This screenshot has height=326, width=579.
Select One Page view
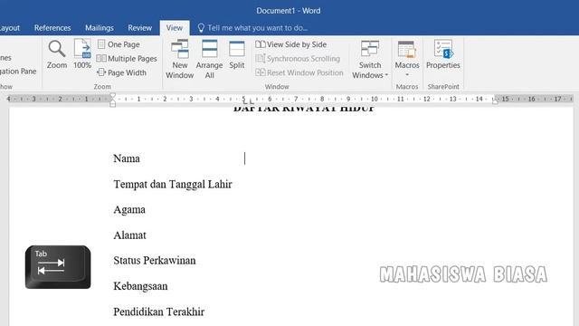click(119, 44)
